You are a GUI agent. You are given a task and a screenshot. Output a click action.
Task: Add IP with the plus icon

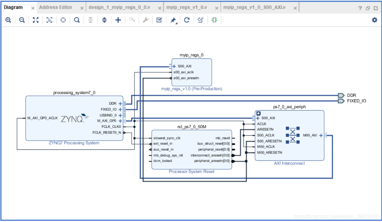[x=118, y=20]
